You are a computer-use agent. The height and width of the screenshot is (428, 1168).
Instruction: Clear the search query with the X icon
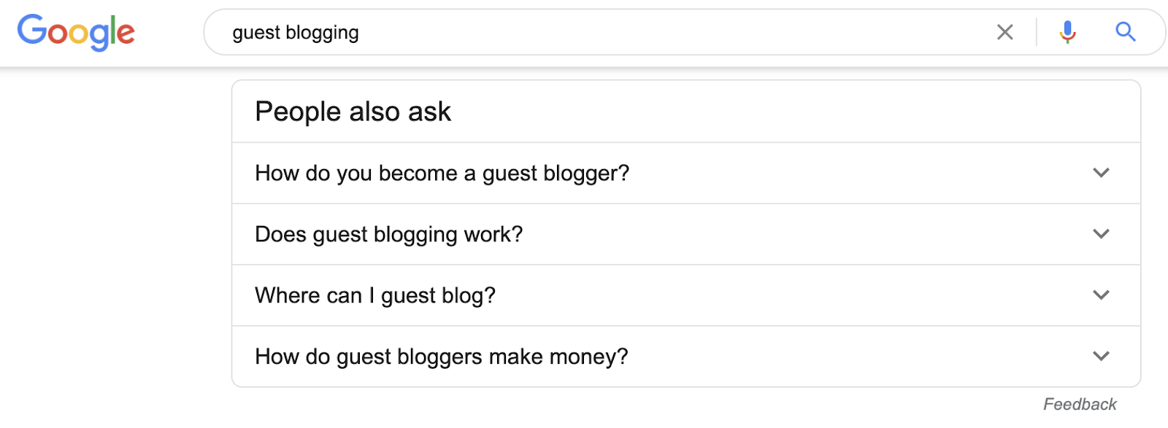pyautogui.click(x=1005, y=32)
